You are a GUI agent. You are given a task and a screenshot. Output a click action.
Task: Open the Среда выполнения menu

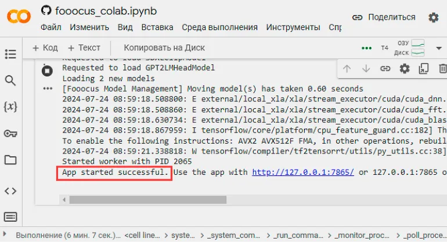(219, 27)
